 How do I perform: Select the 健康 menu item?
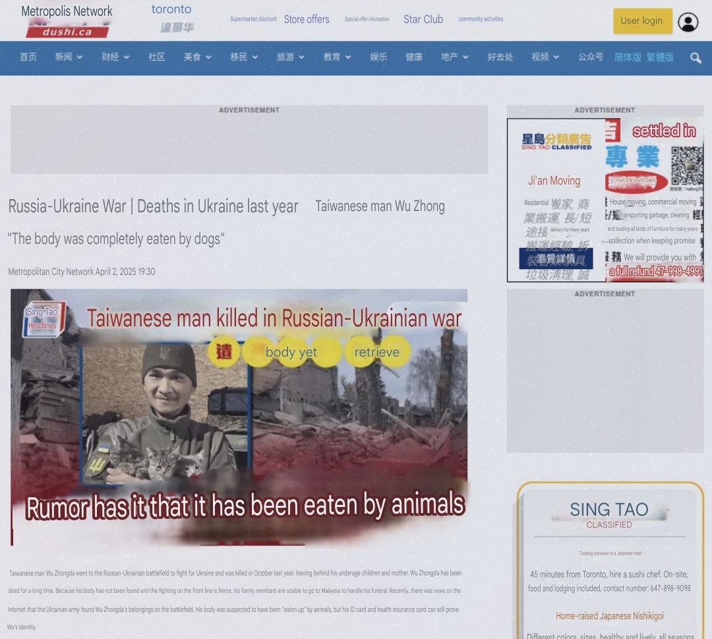414,57
